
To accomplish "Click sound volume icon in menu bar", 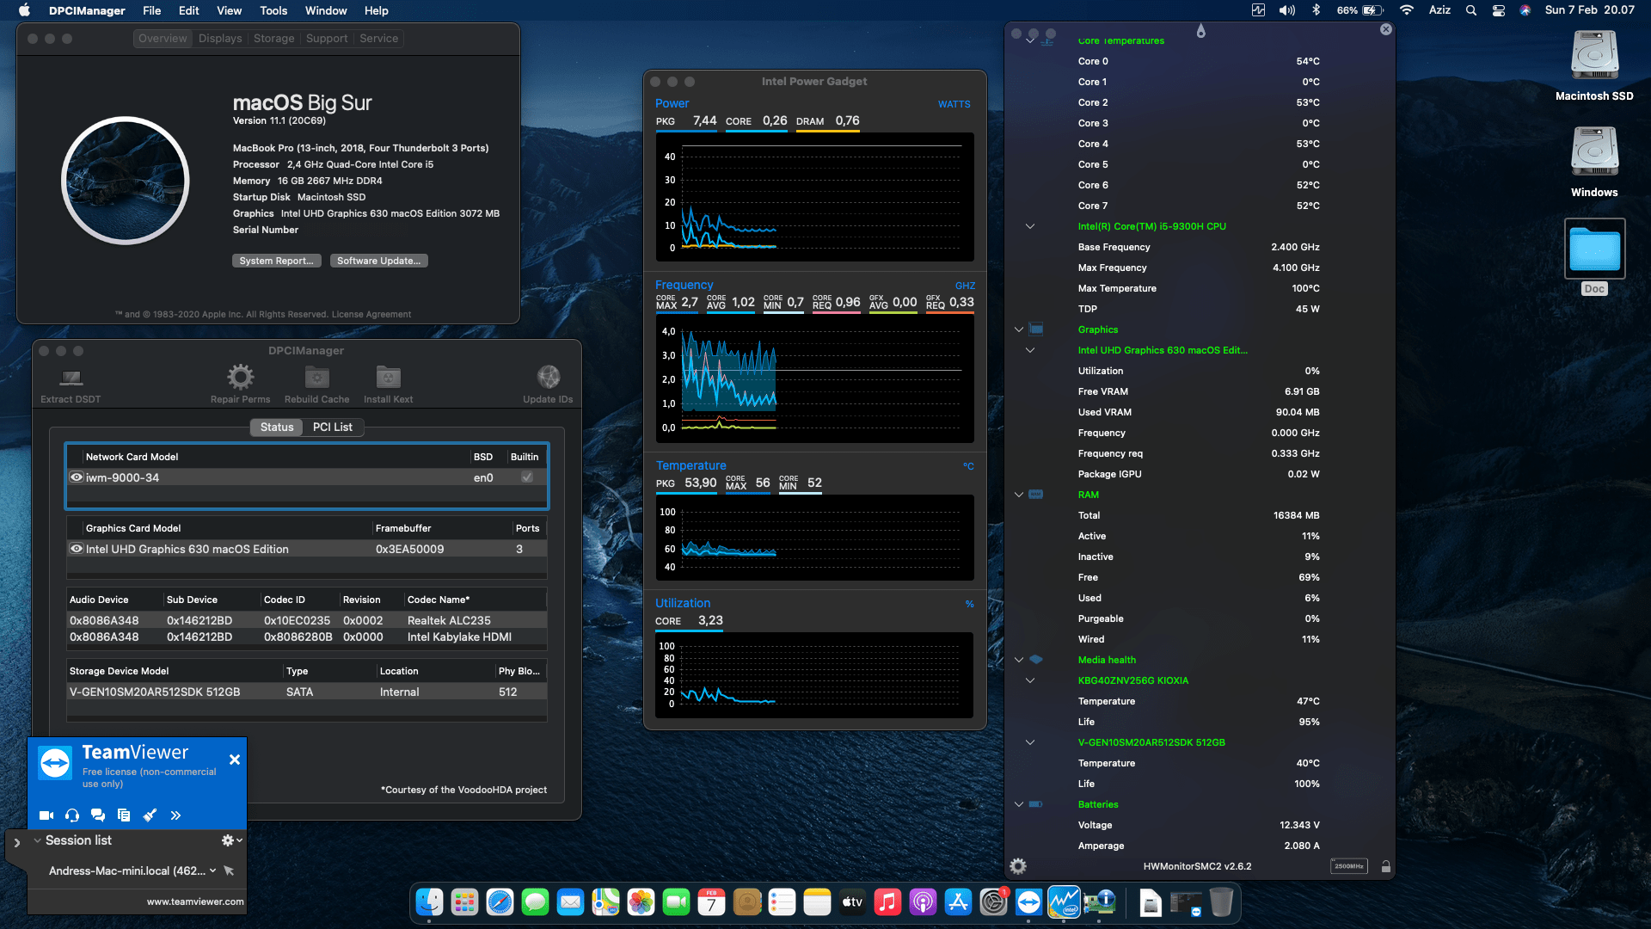I will point(1287,10).
